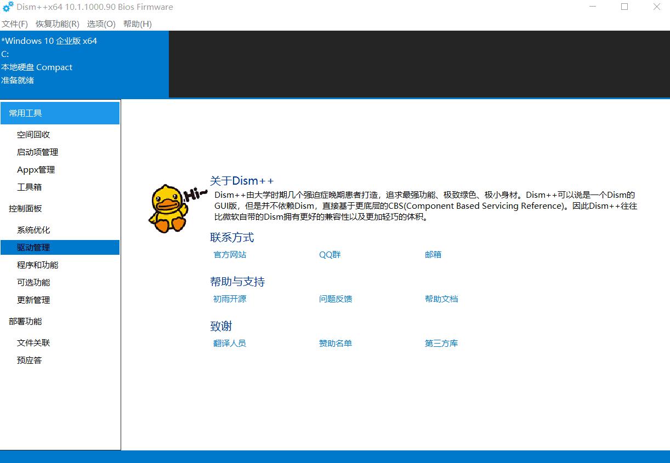This screenshot has width=670, height=463.
Task: Open the QQ群 contact link
Action: point(330,254)
